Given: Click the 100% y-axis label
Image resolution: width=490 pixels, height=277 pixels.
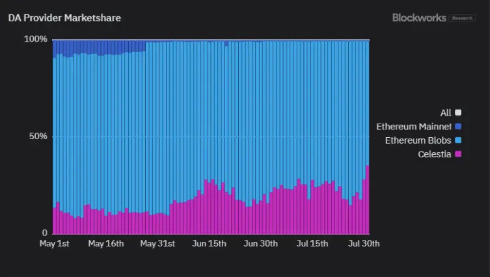Looking at the screenshot, I should click(x=35, y=39).
